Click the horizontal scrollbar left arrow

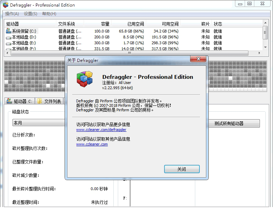[x=7, y=53]
